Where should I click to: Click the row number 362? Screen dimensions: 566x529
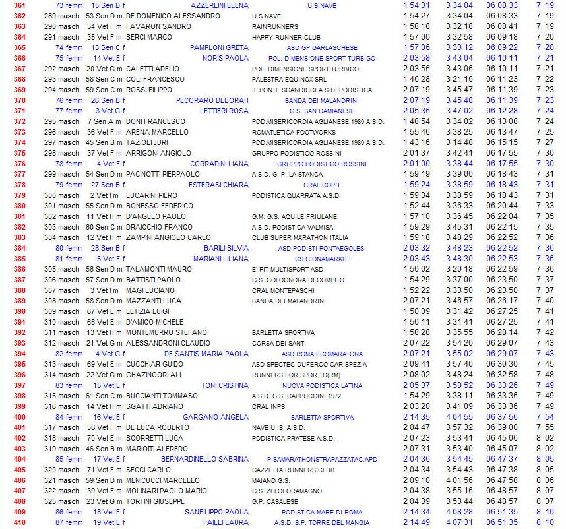coord(20,16)
